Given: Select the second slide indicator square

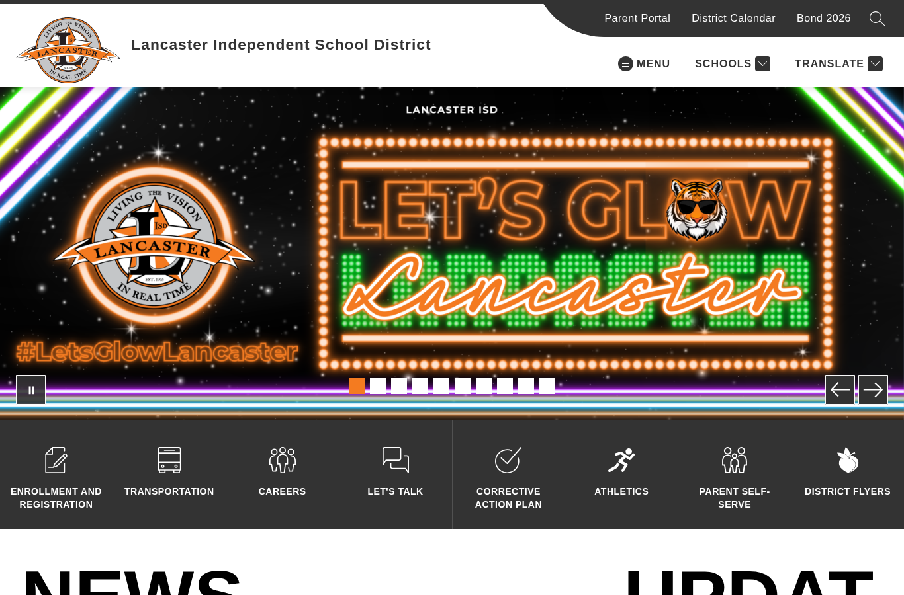Looking at the screenshot, I should click(x=378, y=386).
